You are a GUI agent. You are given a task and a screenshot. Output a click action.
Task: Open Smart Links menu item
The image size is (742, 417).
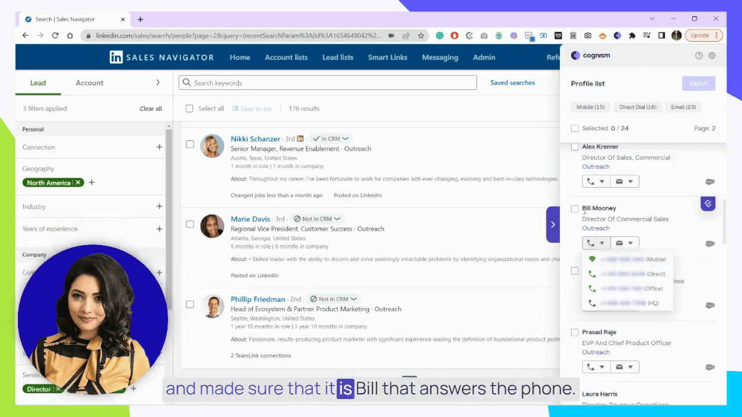click(x=388, y=57)
